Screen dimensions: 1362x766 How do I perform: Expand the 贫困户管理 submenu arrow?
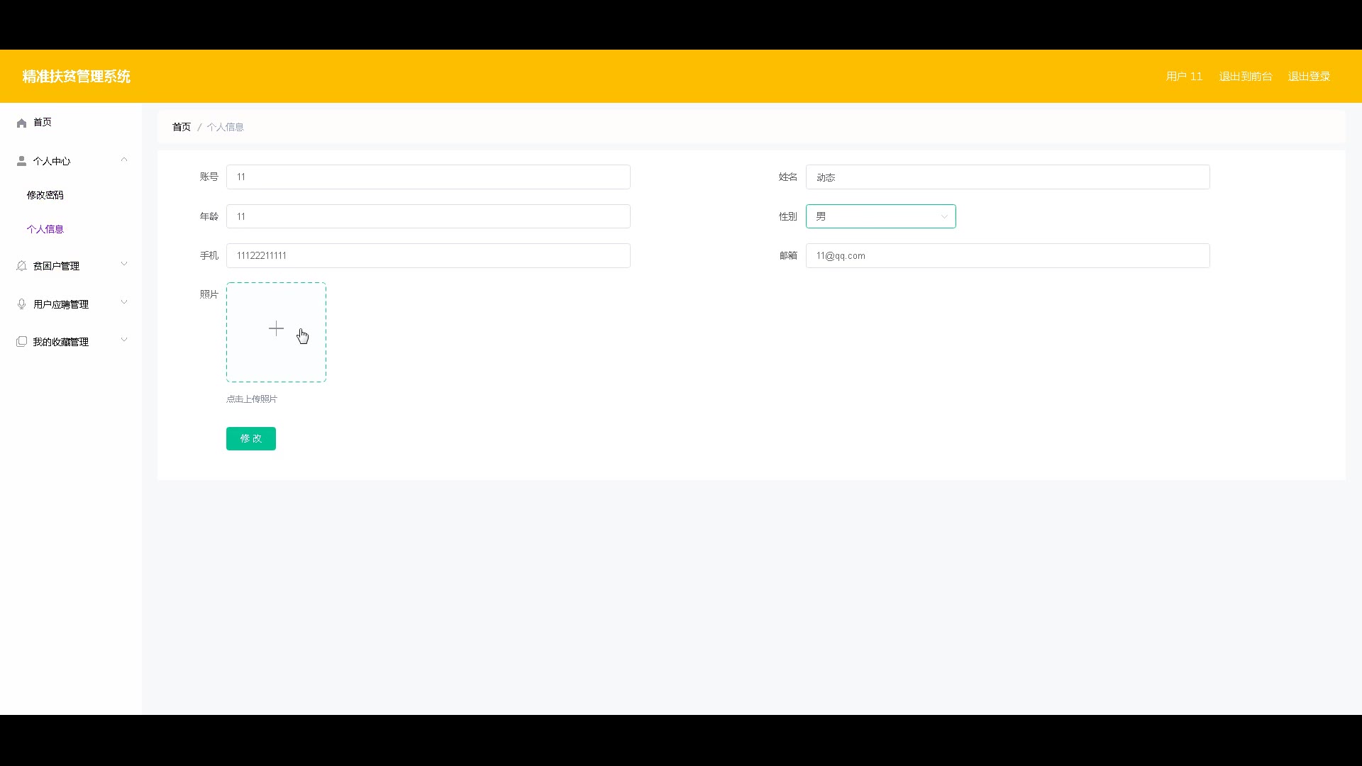tap(124, 264)
